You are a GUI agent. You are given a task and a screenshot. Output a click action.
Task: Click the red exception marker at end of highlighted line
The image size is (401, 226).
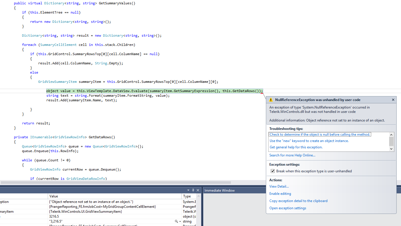click(262, 93)
